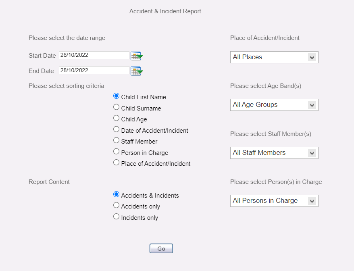Choose Date of Accident/Incident sorting
The image size is (354, 271).
click(x=116, y=129)
